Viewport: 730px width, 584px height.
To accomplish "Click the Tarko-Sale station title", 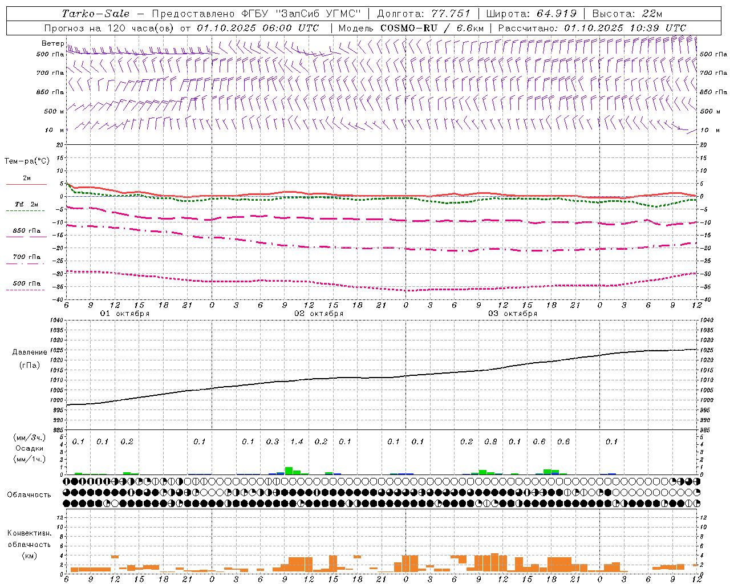I will tap(95, 14).
